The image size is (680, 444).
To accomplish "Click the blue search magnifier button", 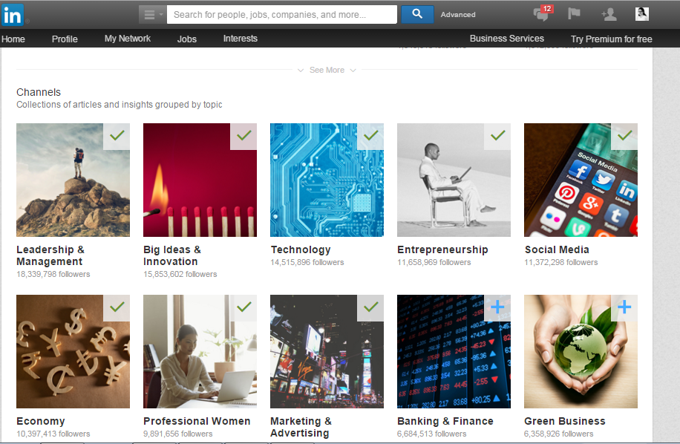I will coord(416,14).
